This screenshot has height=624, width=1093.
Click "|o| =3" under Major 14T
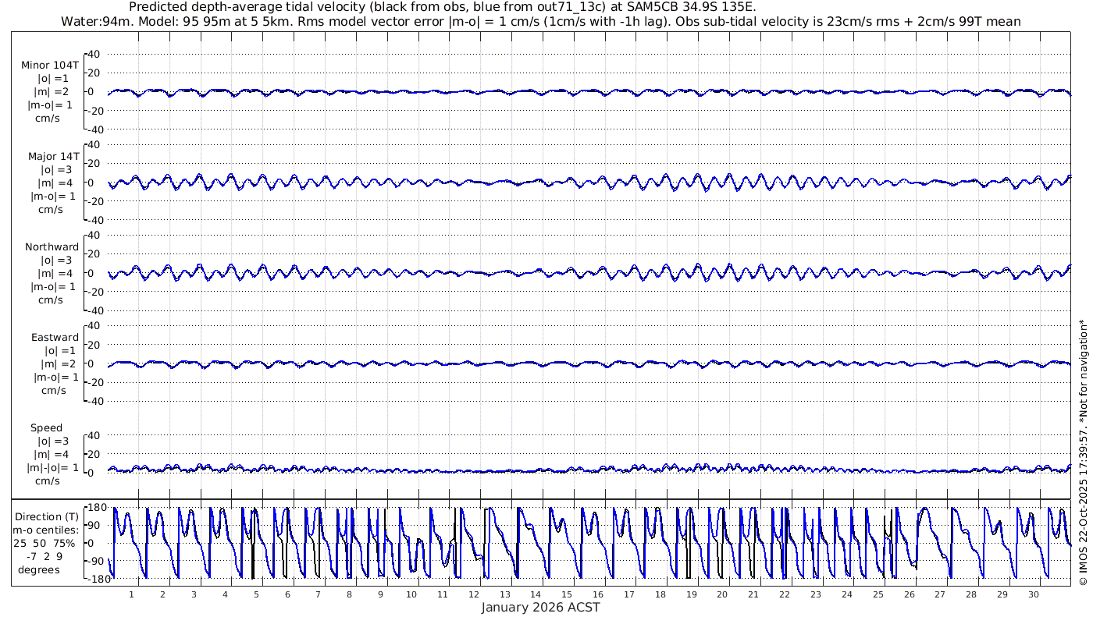56,169
